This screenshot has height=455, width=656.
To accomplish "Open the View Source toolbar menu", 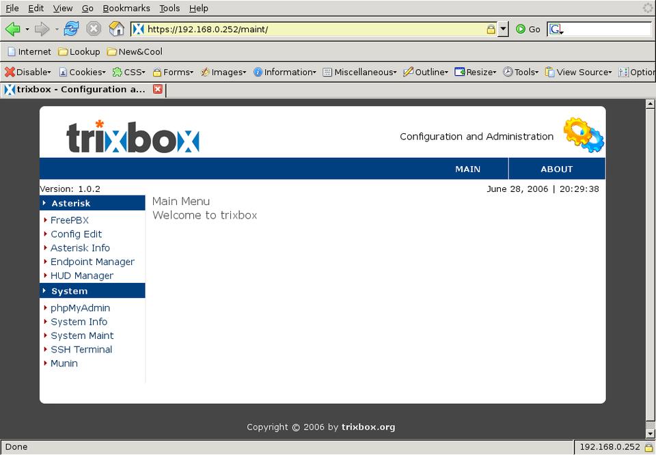I will tap(578, 72).
